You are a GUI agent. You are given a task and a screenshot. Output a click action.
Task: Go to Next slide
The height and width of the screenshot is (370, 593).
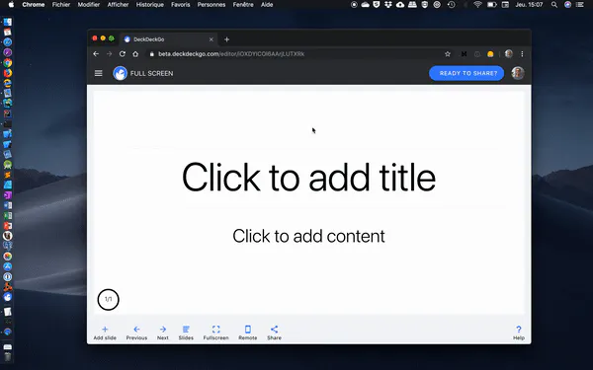pyautogui.click(x=163, y=333)
